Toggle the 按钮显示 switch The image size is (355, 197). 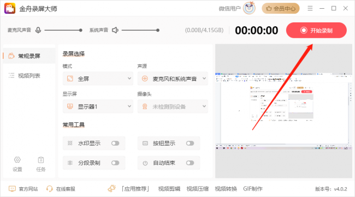point(190,143)
